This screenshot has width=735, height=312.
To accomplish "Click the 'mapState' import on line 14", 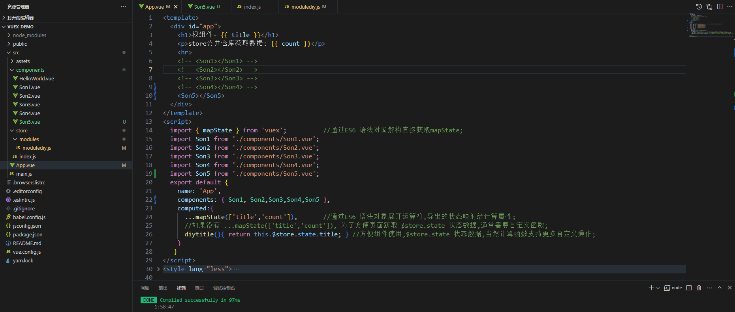I will (x=217, y=130).
